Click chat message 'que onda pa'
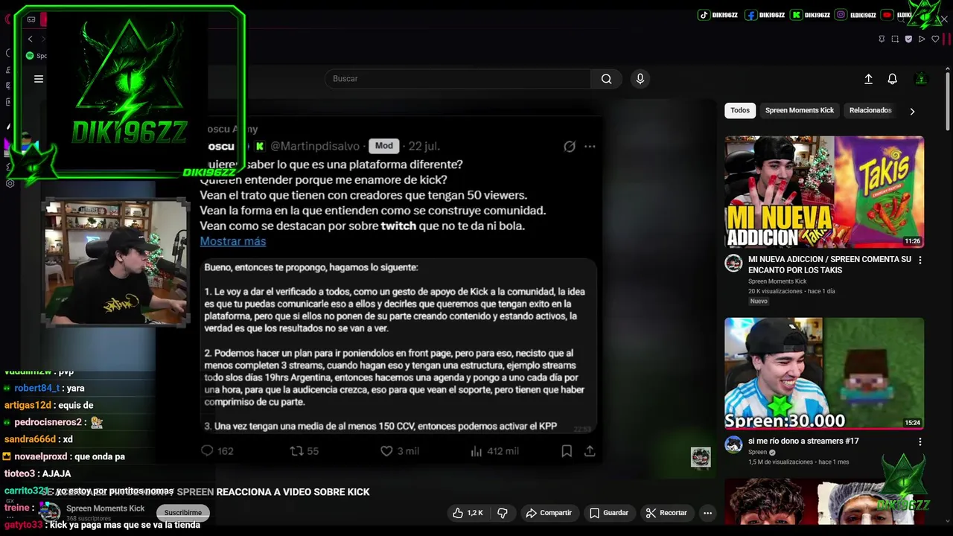 [99, 456]
